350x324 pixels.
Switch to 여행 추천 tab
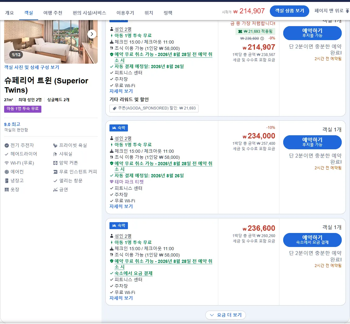click(x=53, y=13)
